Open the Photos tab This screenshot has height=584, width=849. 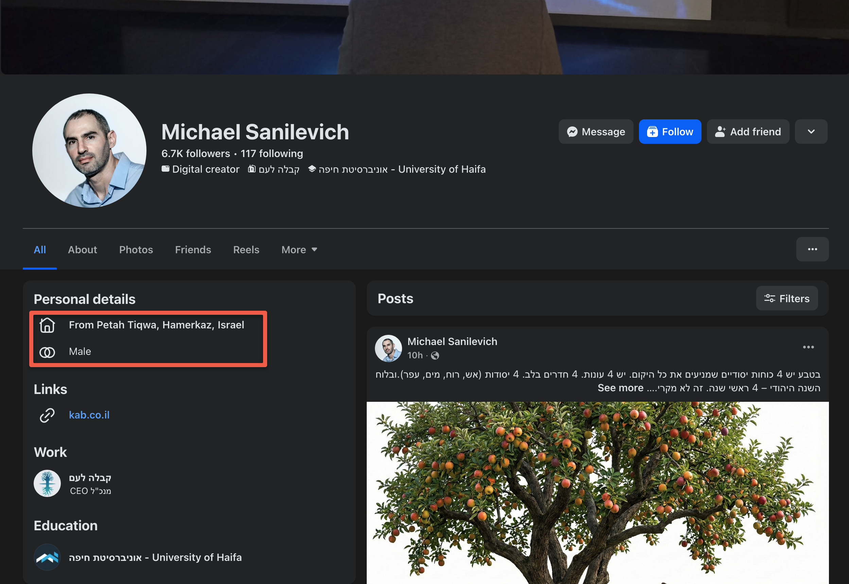[136, 250]
